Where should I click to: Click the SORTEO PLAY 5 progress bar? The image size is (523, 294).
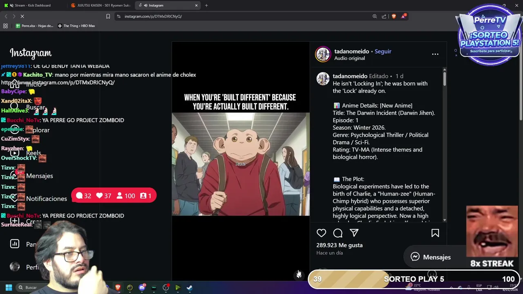point(414,279)
